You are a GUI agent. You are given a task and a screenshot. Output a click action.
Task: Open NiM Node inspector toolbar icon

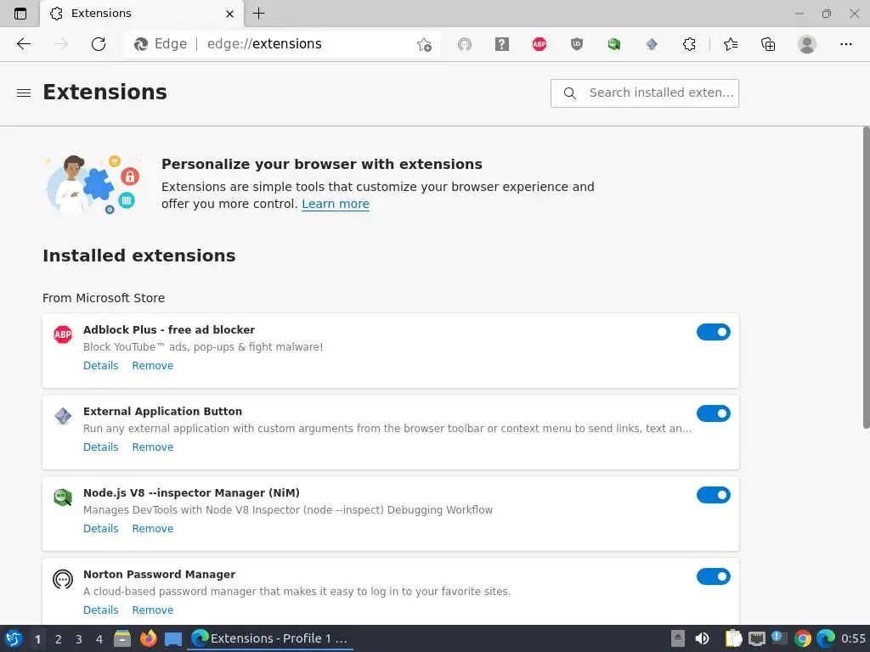tap(614, 44)
